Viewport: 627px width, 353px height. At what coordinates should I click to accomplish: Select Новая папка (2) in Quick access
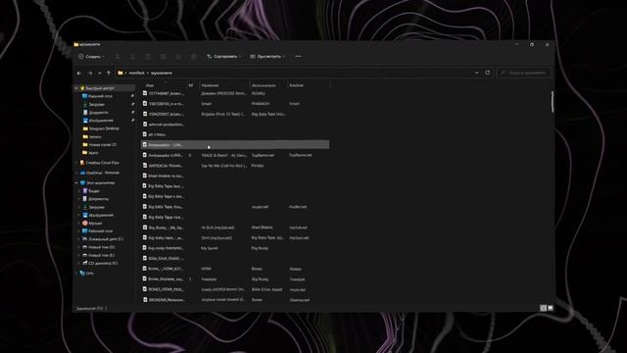point(103,144)
